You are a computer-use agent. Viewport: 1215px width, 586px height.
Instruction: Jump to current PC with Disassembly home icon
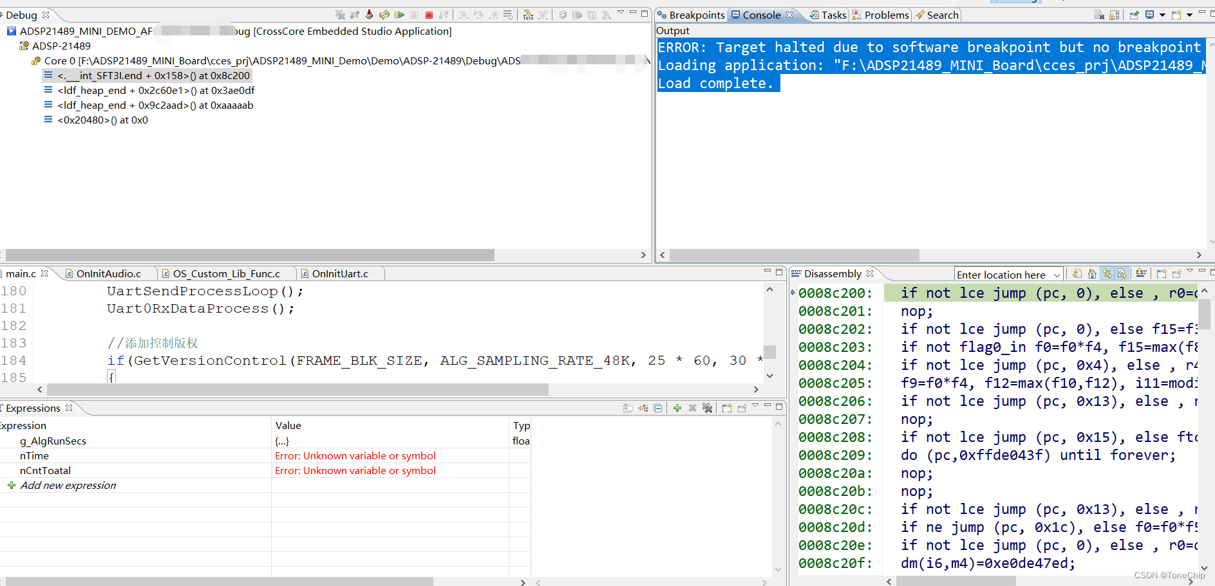[1092, 274]
